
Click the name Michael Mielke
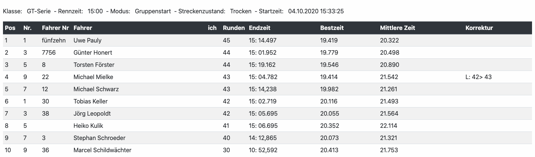point(93,77)
